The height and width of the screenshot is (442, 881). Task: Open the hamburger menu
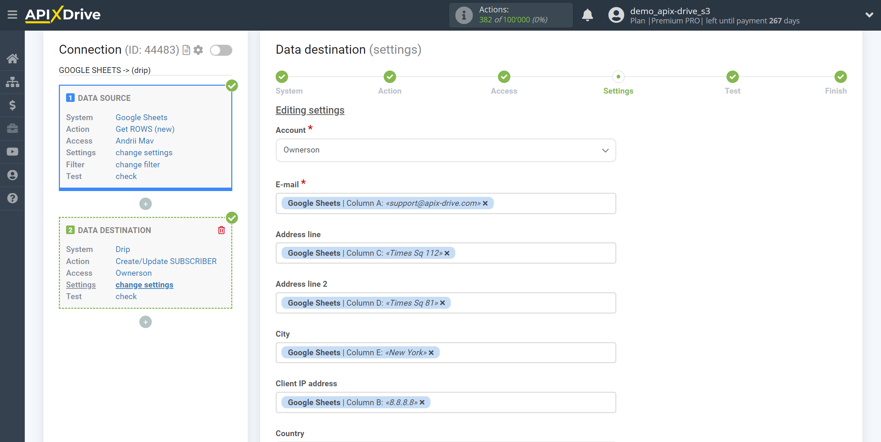tap(12, 14)
